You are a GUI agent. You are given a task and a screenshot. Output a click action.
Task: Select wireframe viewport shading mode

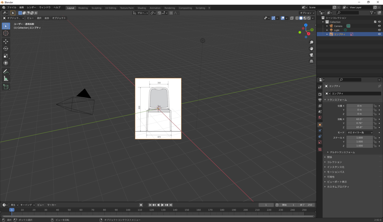click(297, 18)
